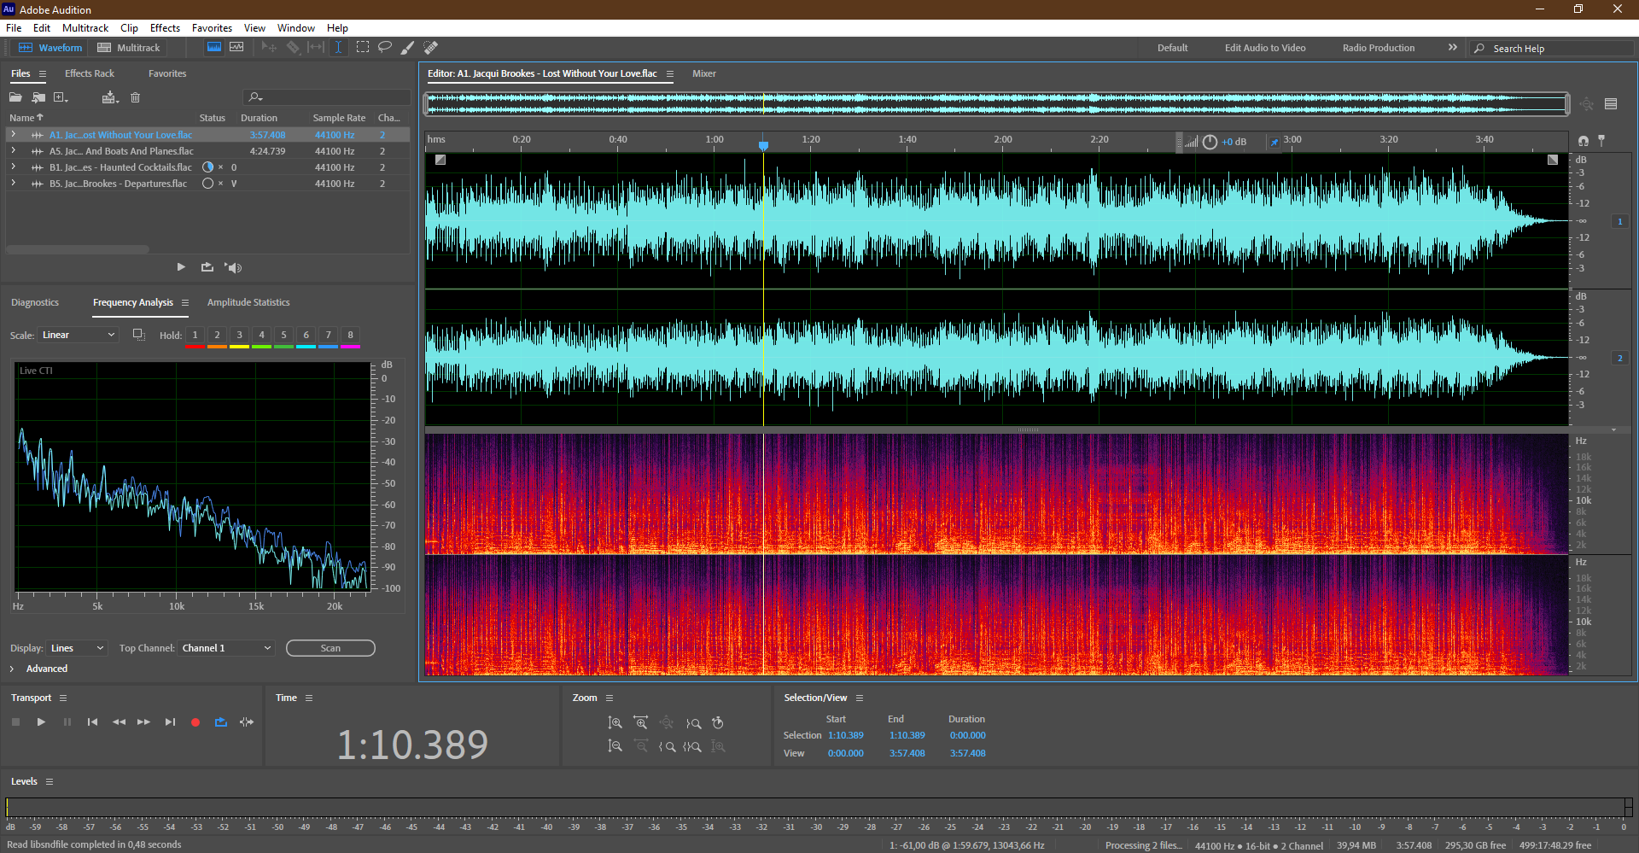Open the Scale dropdown set to Linear

coord(78,335)
